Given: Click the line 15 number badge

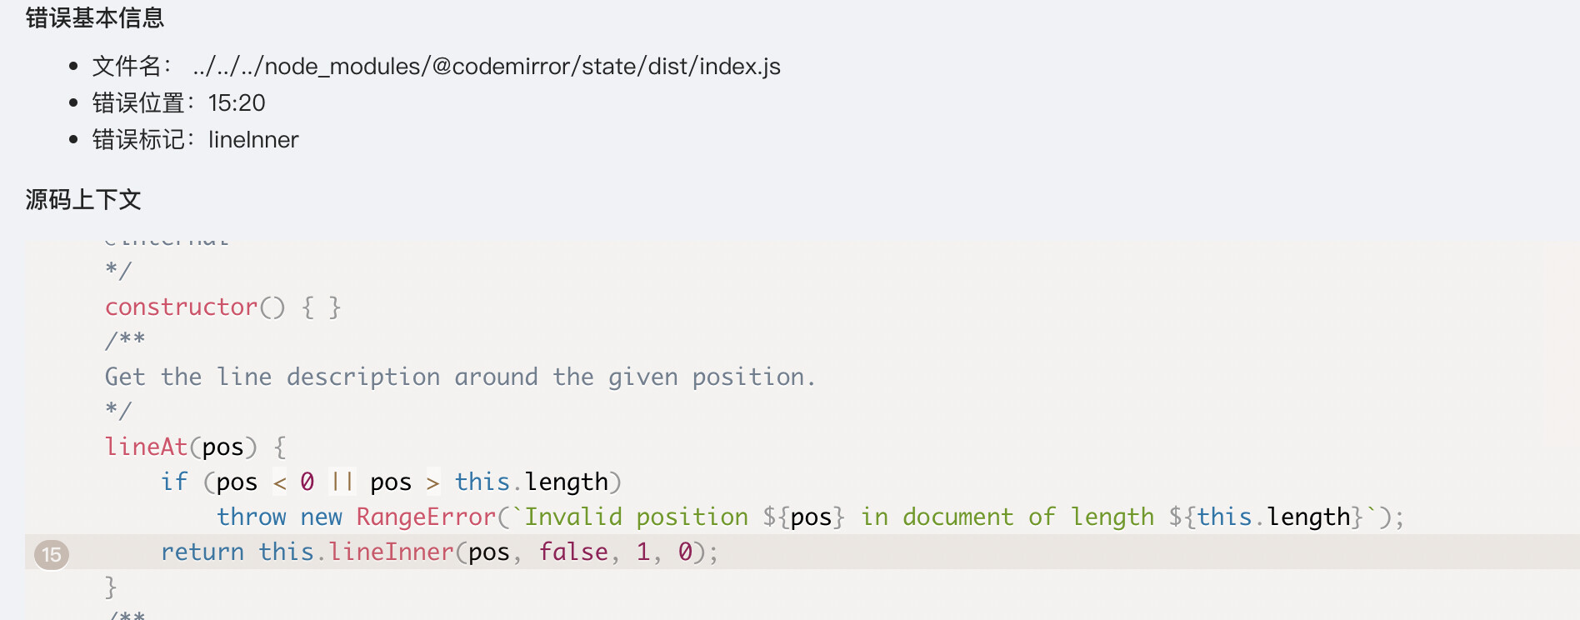Looking at the screenshot, I should (52, 554).
